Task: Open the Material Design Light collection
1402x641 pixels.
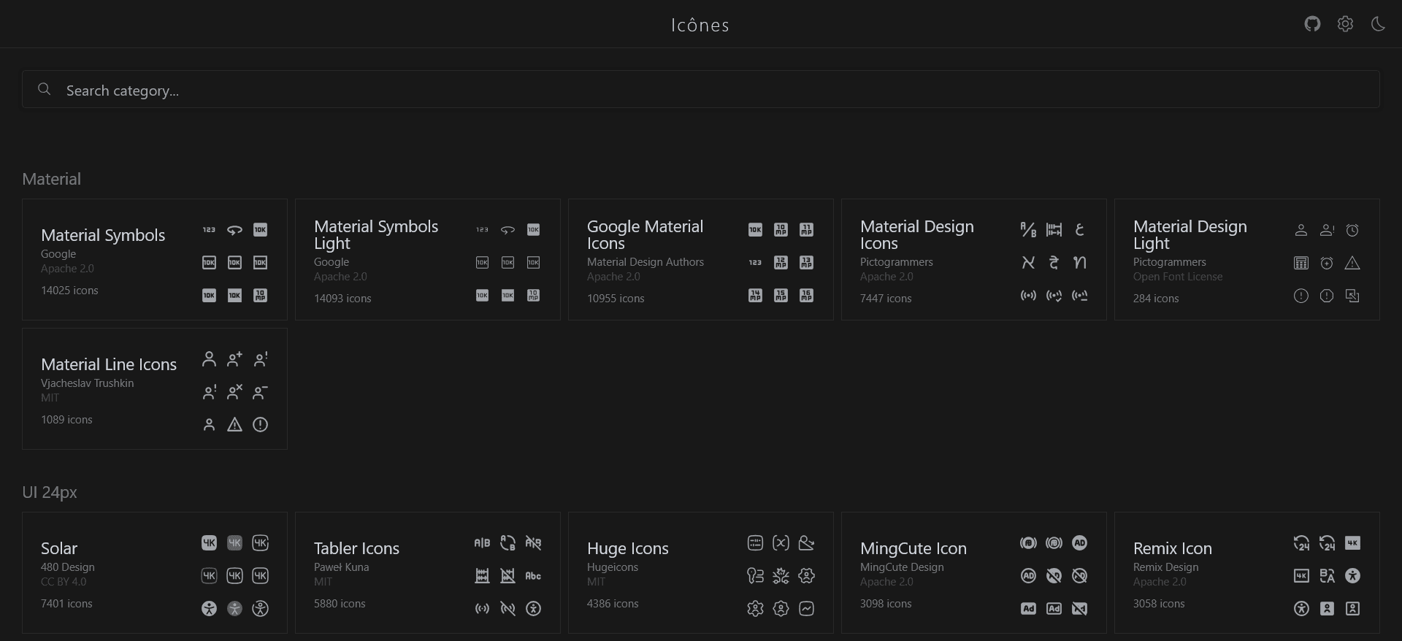Action: click(1190, 234)
